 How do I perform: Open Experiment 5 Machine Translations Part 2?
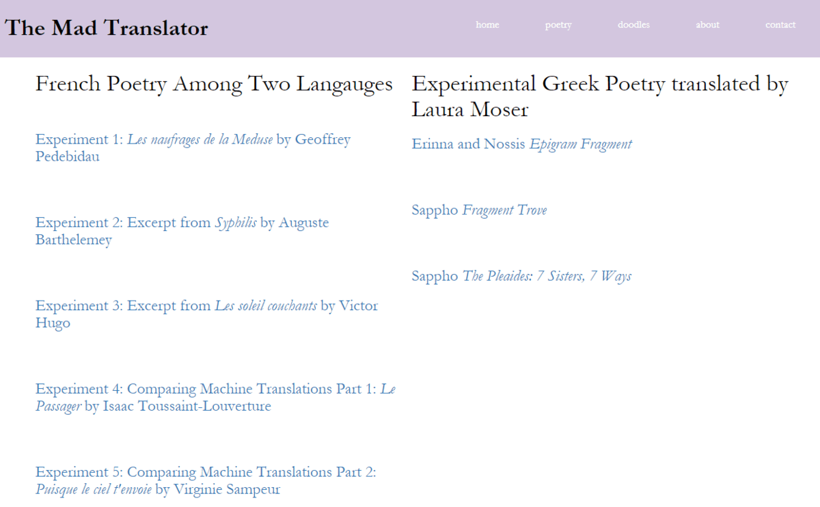(x=205, y=473)
